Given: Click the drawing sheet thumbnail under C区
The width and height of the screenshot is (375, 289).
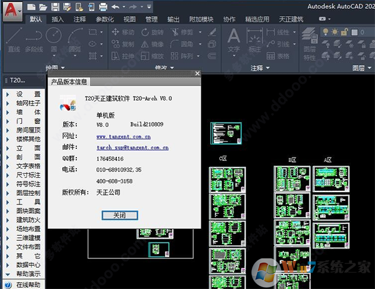Looking at the screenshot, I should [x=227, y=180].
